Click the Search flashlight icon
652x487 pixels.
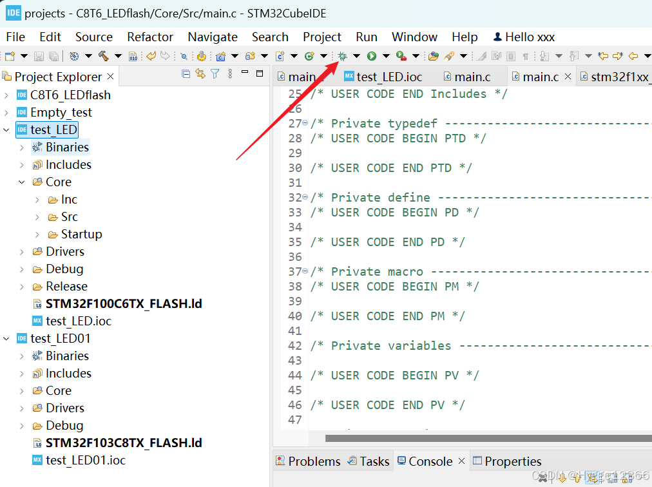449,56
